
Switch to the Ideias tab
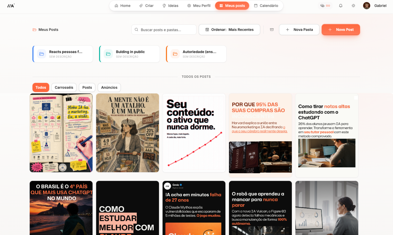pyautogui.click(x=170, y=6)
